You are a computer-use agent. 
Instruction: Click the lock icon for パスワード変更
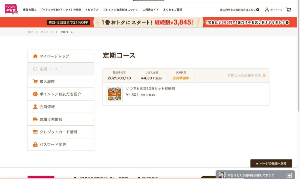35,144
